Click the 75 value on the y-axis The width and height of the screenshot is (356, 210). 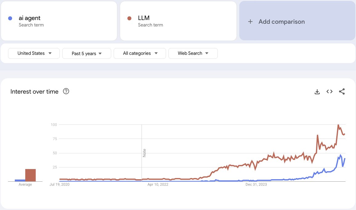55,139
